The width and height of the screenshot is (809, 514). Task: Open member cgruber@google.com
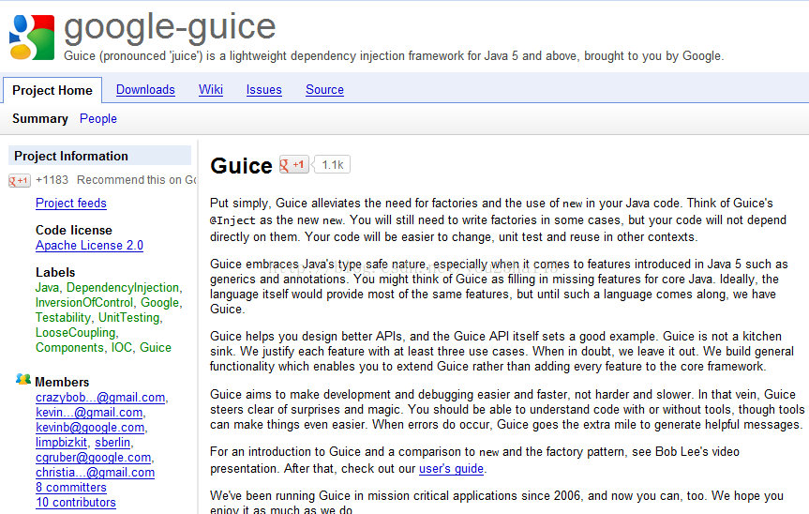tap(94, 457)
